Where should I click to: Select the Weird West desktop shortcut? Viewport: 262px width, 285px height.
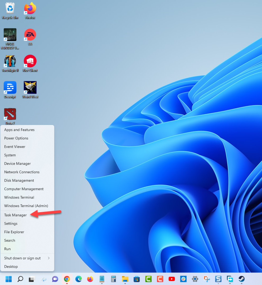click(x=30, y=90)
